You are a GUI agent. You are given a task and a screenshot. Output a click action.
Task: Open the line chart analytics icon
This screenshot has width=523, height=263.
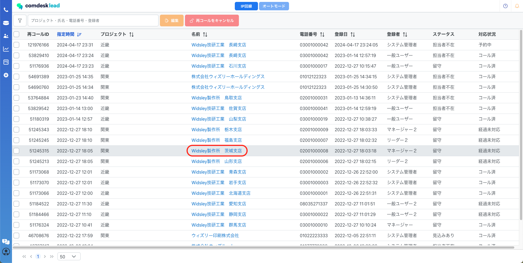pos(6,49)
